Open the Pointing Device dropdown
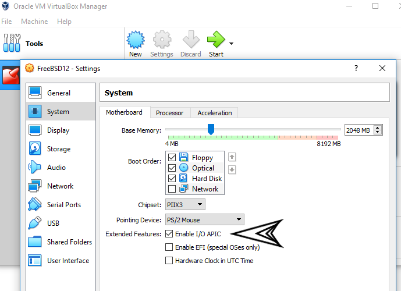Image resolution: width=401 pixels, height=291 pixels. pos(205,219)
